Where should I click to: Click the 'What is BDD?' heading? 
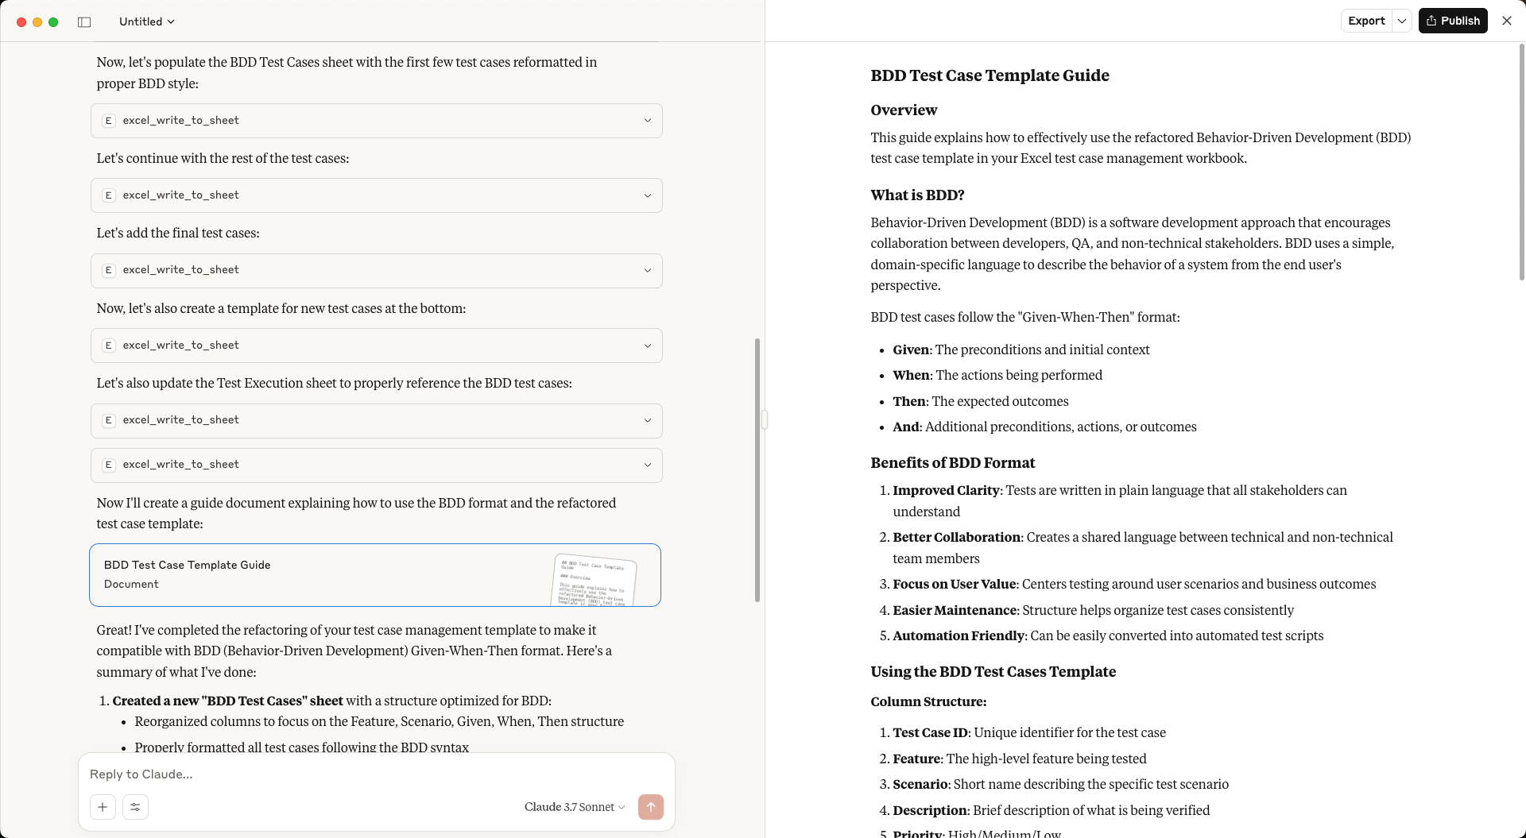pos(917,195)
